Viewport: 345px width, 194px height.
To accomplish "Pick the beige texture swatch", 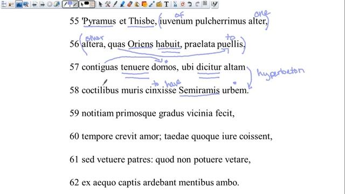I will 92,4.
